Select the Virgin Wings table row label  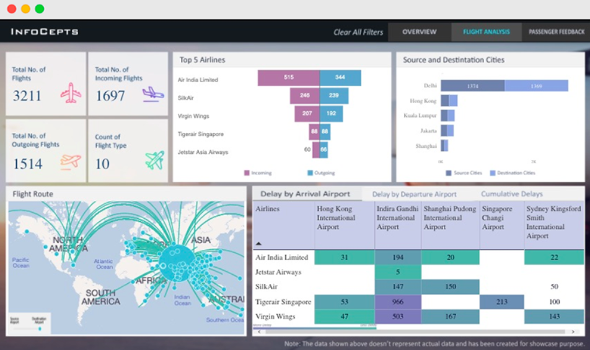(275, 317)
